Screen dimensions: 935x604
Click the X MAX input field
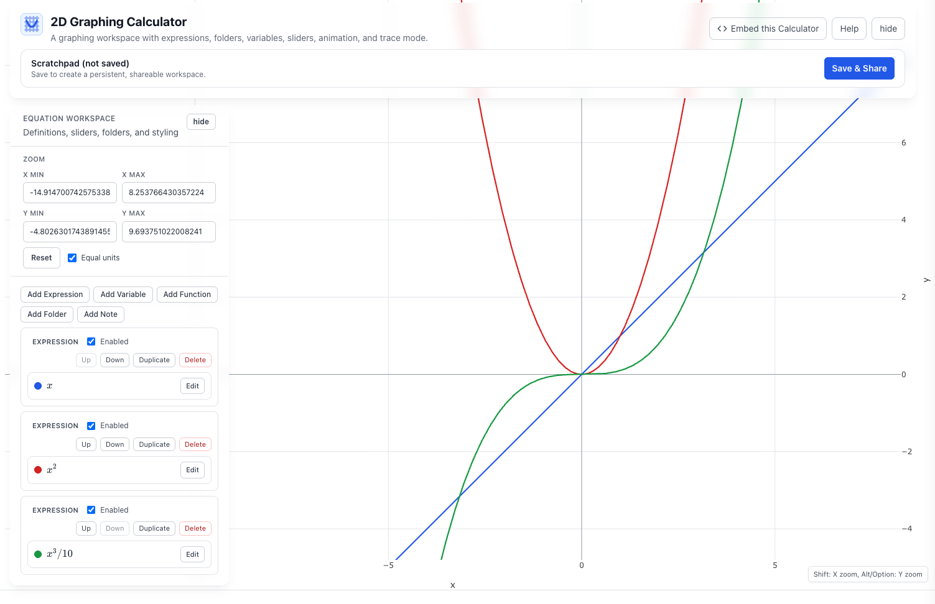pos(169,193)
